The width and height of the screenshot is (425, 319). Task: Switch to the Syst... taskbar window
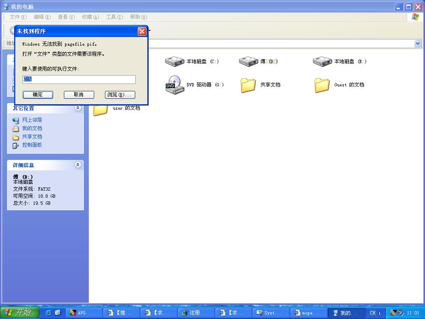click(271, 313)
